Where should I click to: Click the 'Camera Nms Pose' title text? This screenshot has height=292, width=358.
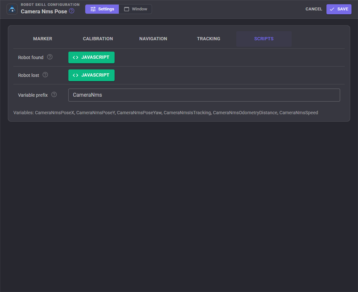(x=44, y=12)
